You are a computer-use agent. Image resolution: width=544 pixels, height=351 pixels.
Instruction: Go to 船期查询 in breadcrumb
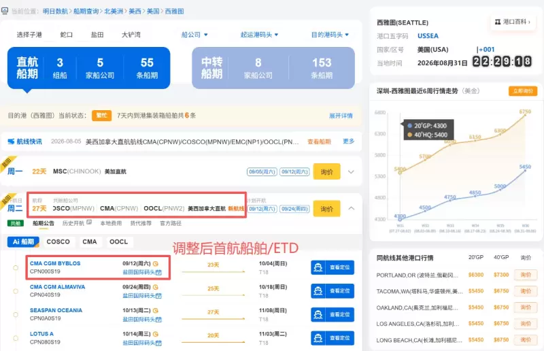pyautogui.click(x=86, y=11)
